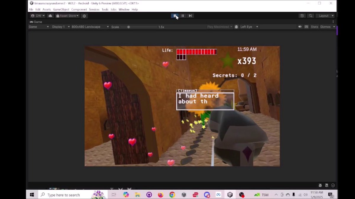Mute in-game audio in the Game view
The height and width of the screenshot is (199, 355).
(x=300, y=27)
